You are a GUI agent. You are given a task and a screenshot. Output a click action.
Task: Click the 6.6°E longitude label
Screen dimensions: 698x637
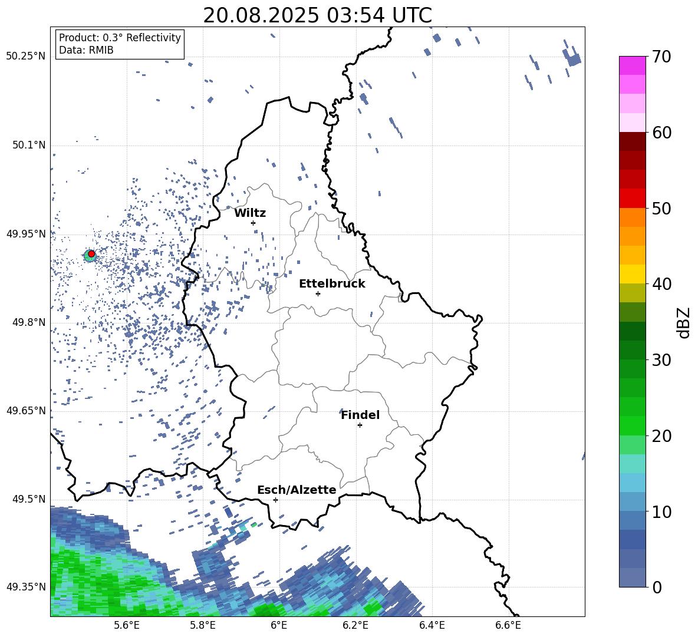coord(508,625)
